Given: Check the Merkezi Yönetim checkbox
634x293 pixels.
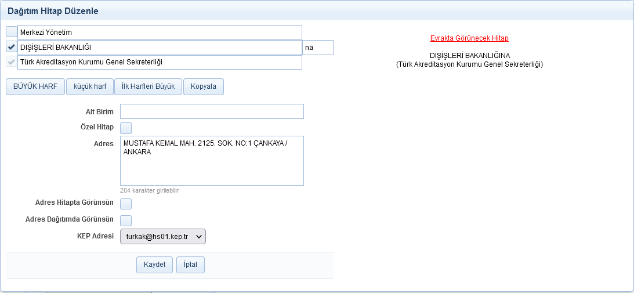Looking at the screenshot, I should (x=12, y=32).
